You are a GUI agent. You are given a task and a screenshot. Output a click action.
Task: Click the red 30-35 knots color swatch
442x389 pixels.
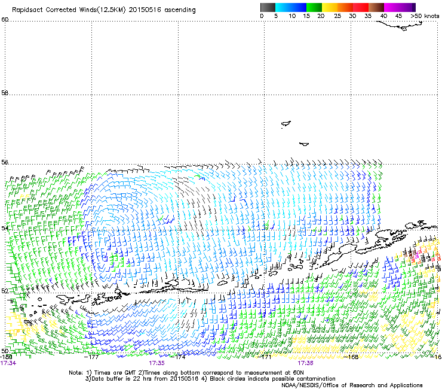tap(361, 7)
